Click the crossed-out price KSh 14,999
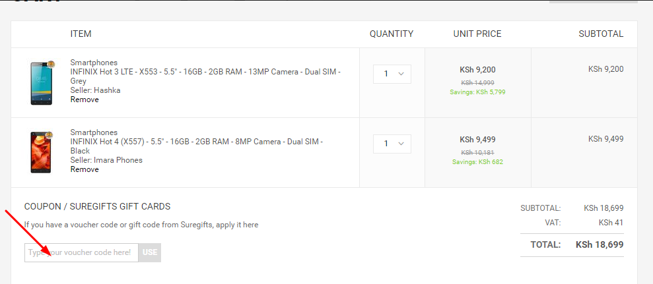 coord(477,82)
